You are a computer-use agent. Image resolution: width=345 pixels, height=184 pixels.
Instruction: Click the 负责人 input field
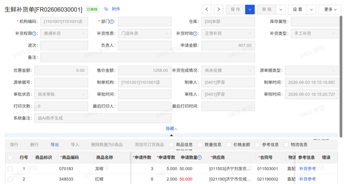coord(145,45)
